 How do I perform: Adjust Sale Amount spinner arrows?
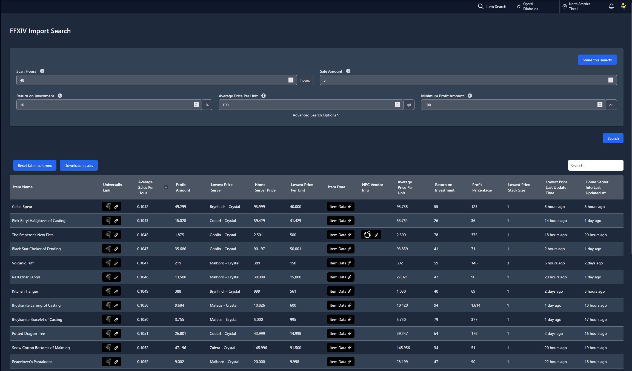click(x=611, y=80)
